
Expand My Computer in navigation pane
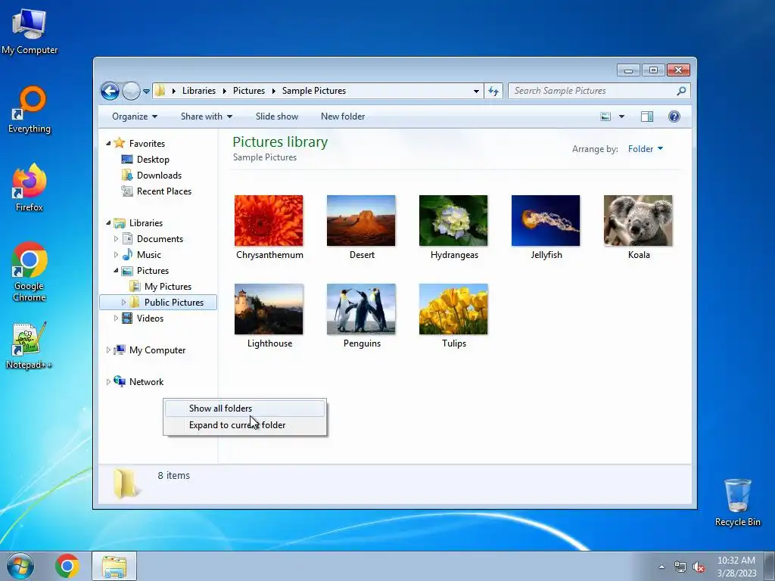108,350
